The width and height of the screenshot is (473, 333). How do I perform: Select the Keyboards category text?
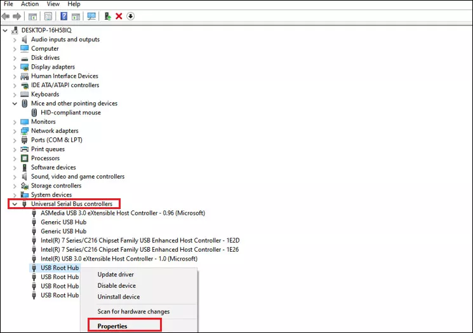click(x=45, y=95)
